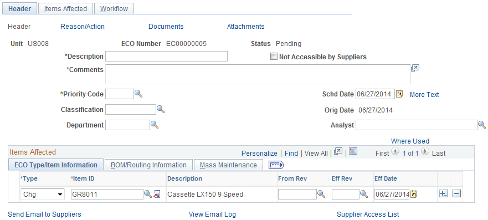Open Send Email to Suppliers link
Image resolution: width=488 pixels, height=220 pixels.
(44, 214)
